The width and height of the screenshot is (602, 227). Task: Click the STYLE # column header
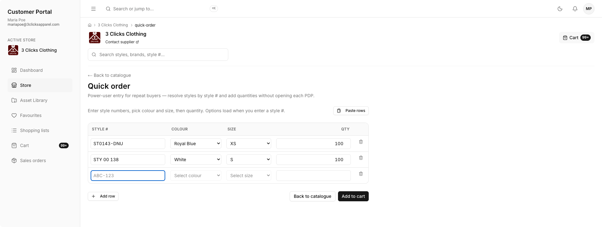pyautogui.click(x=100, y=129)
